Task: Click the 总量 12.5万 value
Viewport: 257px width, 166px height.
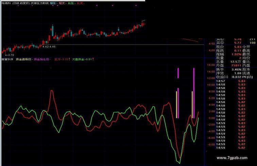Action: coord(236,62)
